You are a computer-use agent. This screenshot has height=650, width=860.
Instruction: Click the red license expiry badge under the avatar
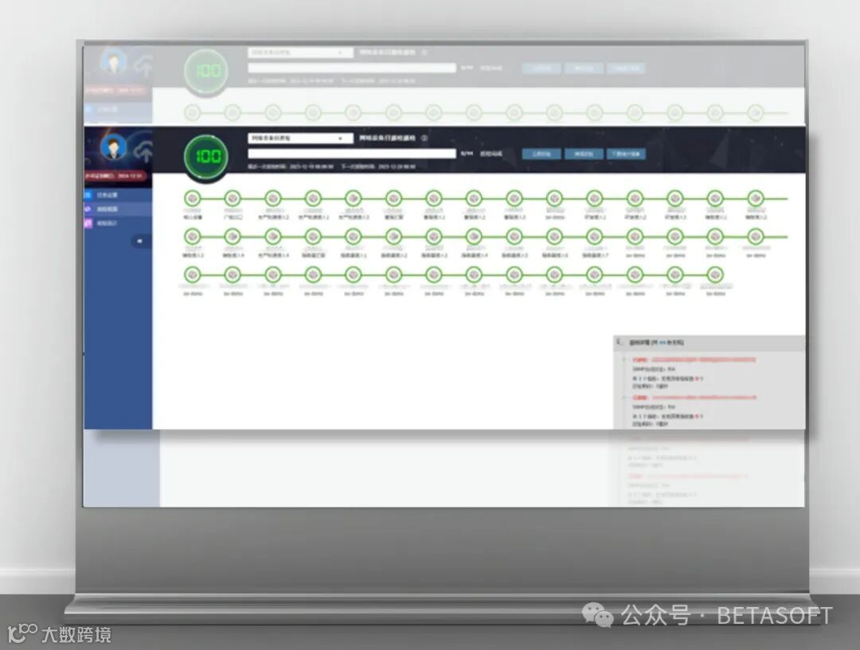[x=115, y=176]
